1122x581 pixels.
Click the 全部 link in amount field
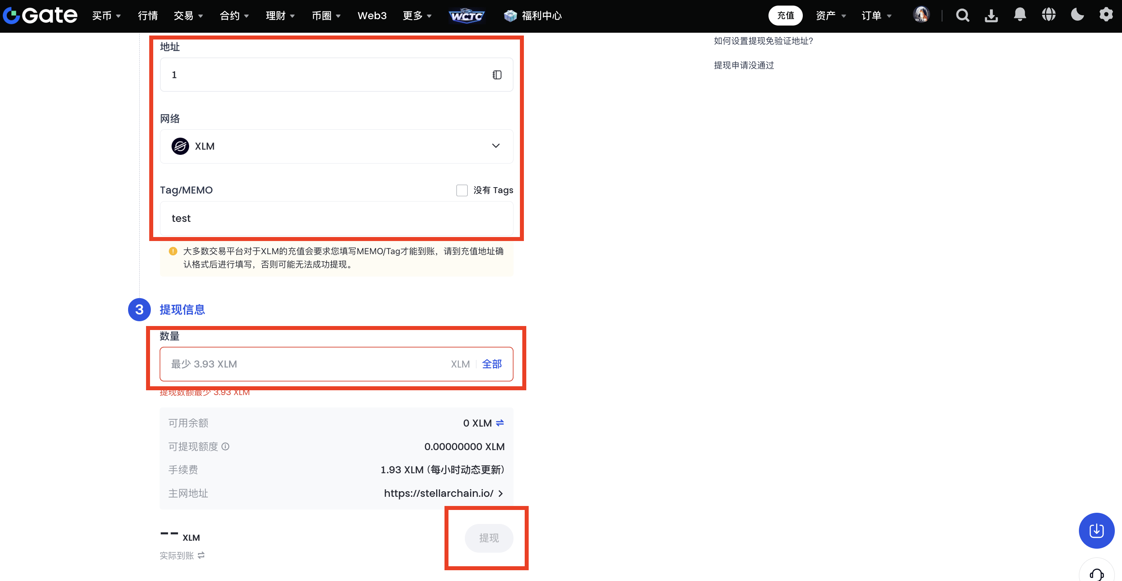(492, 364)
